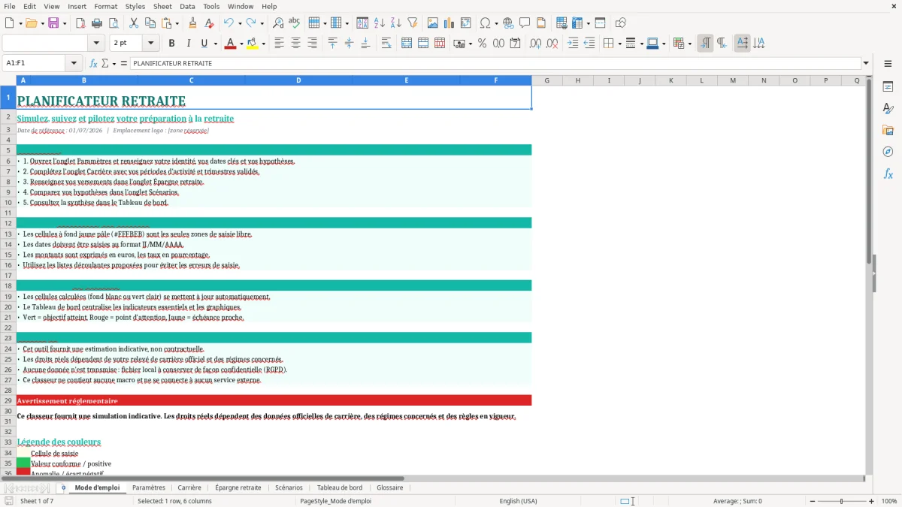Insert an image
The width and height of the screenshot is (902, 507).
coord(433,23)
